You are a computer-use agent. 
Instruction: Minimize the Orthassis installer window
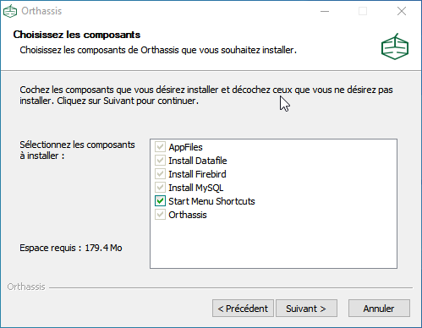tap(325, 11)
